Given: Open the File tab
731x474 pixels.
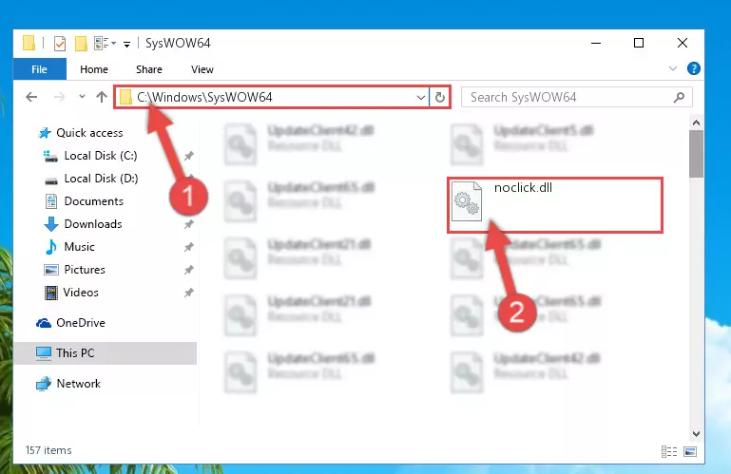Looking at the screenshot, I should click(x=40, y=69).
